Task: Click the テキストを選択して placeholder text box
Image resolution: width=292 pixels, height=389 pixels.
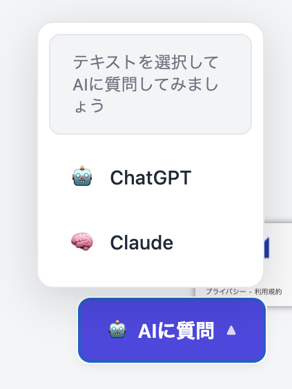Action: (150, 84)
